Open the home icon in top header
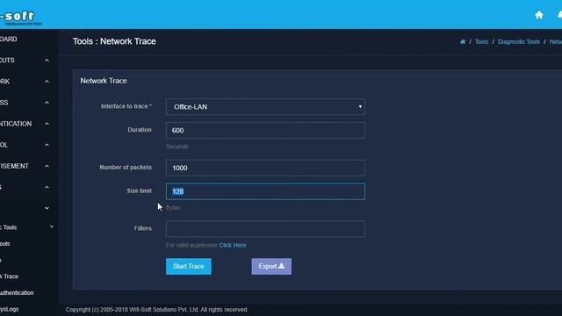Image resolution: width=562 pixels, height=316 pixels. 538,15
